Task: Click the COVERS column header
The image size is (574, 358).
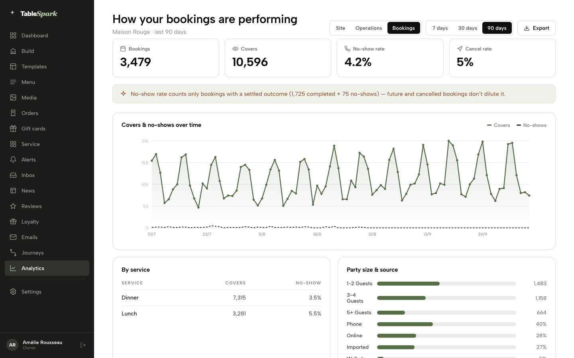Action: point(236,283)
